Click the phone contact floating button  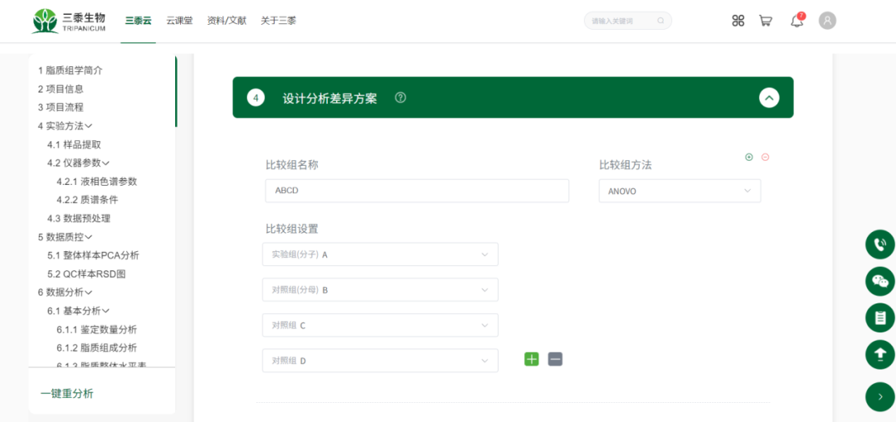(879, 245)
